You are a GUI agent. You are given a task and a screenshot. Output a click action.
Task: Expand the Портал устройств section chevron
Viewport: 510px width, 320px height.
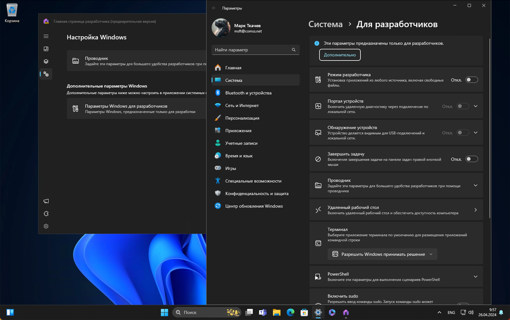pyautogui.click(x=476, y=106)
